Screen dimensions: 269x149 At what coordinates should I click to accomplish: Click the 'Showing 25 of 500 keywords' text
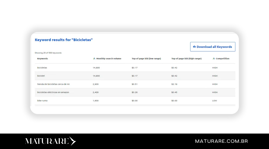(x=48, y=53)
